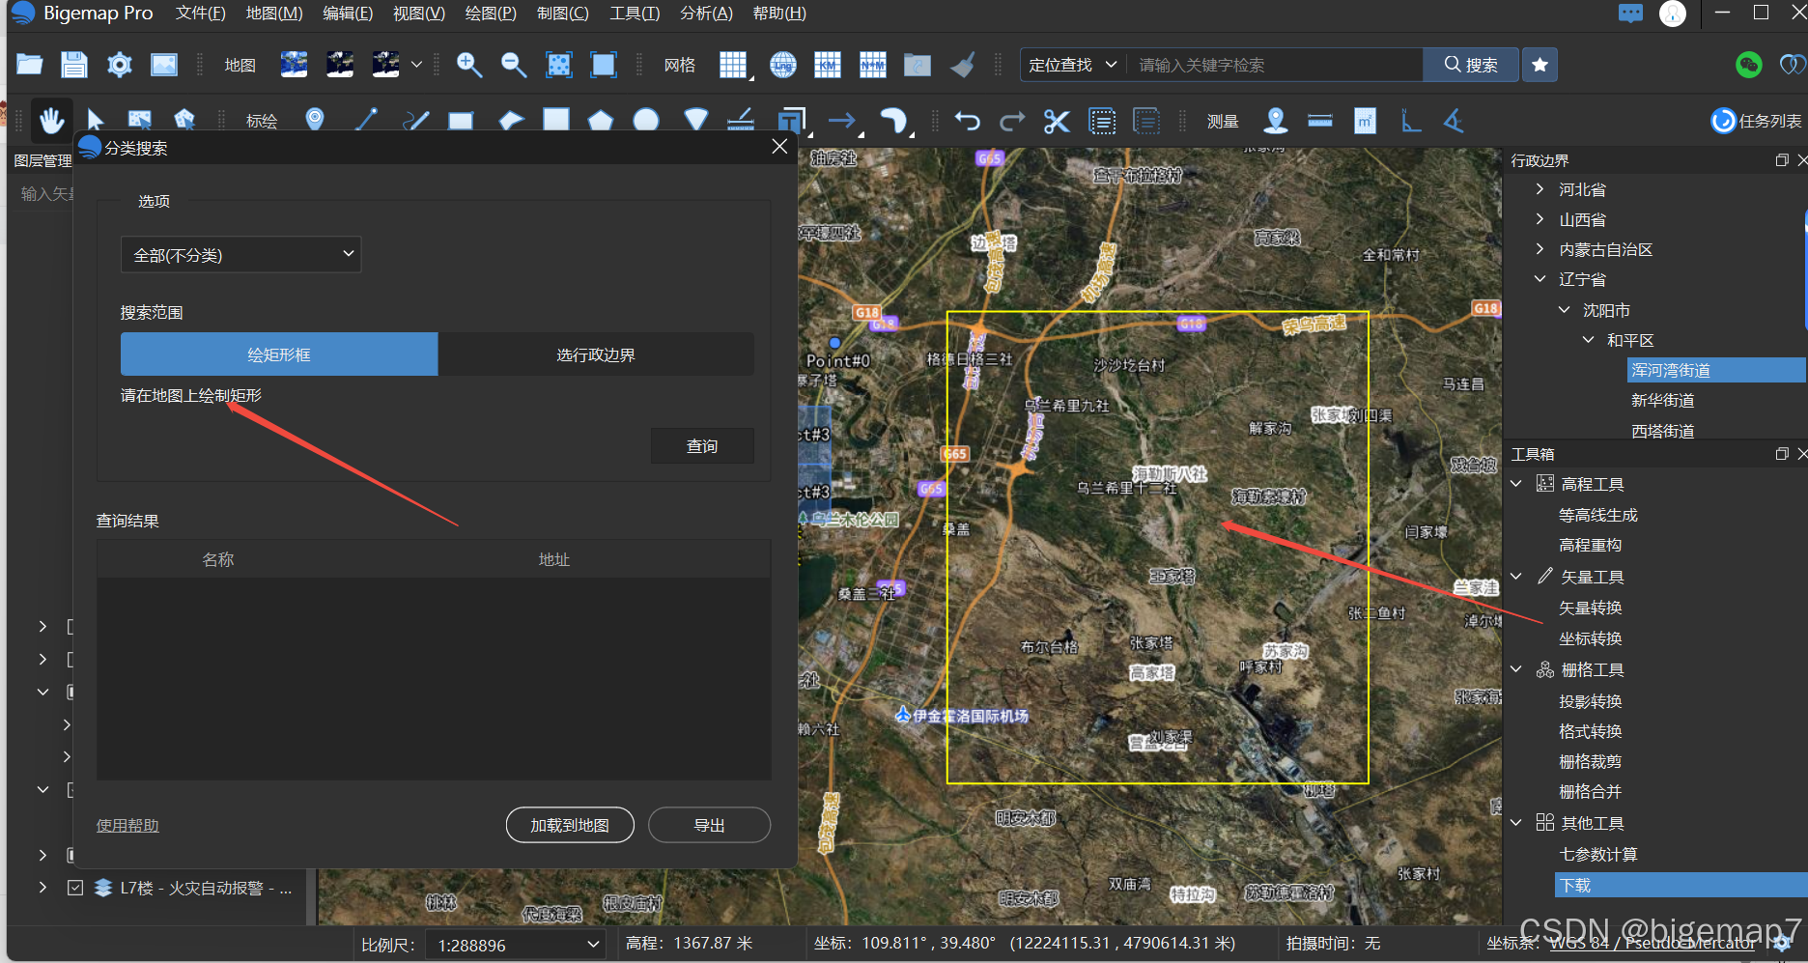The image size is (1808, 963).
Task: Click the 查询 button
Action: [702, 446]
